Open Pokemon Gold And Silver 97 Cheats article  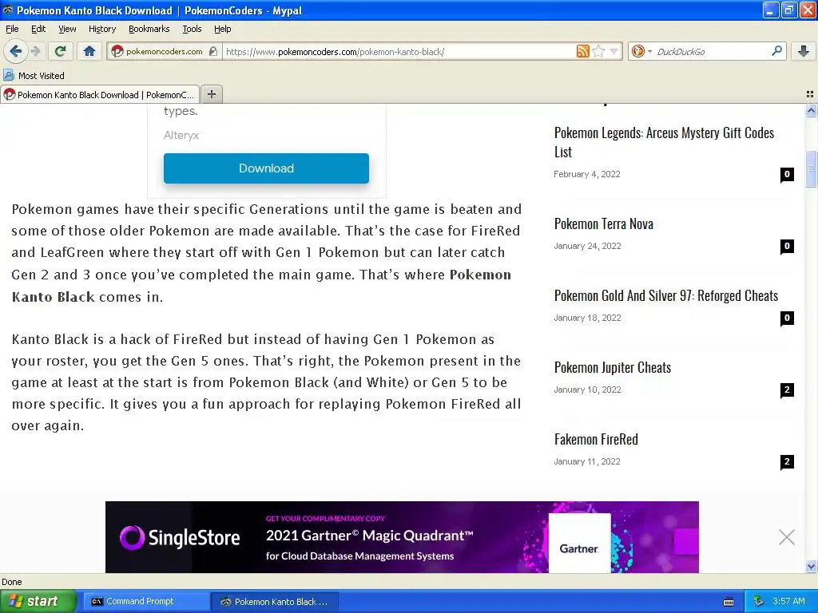tap(665, 295)
